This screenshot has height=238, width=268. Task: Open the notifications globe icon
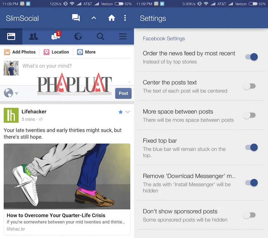pos(78,36)
